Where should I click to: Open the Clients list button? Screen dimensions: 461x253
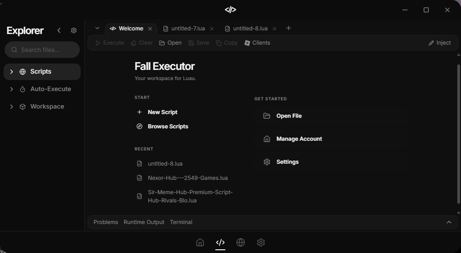(257, 43)
